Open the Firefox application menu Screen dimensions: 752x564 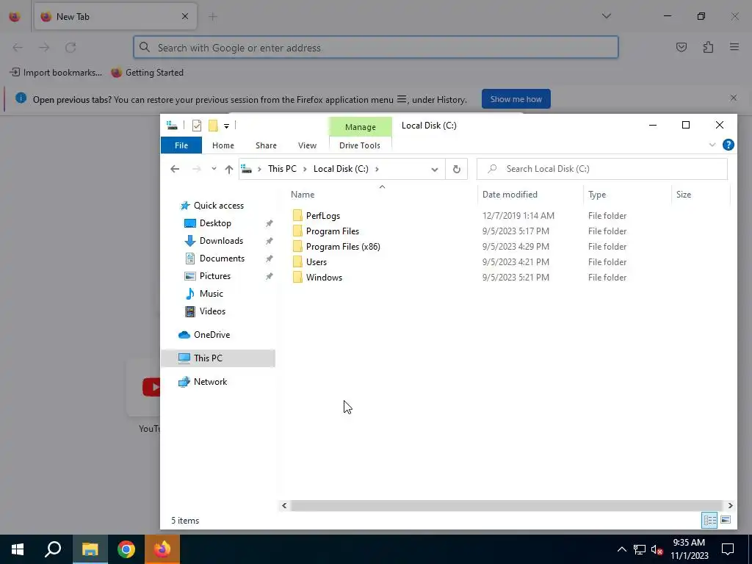[734, 47]
